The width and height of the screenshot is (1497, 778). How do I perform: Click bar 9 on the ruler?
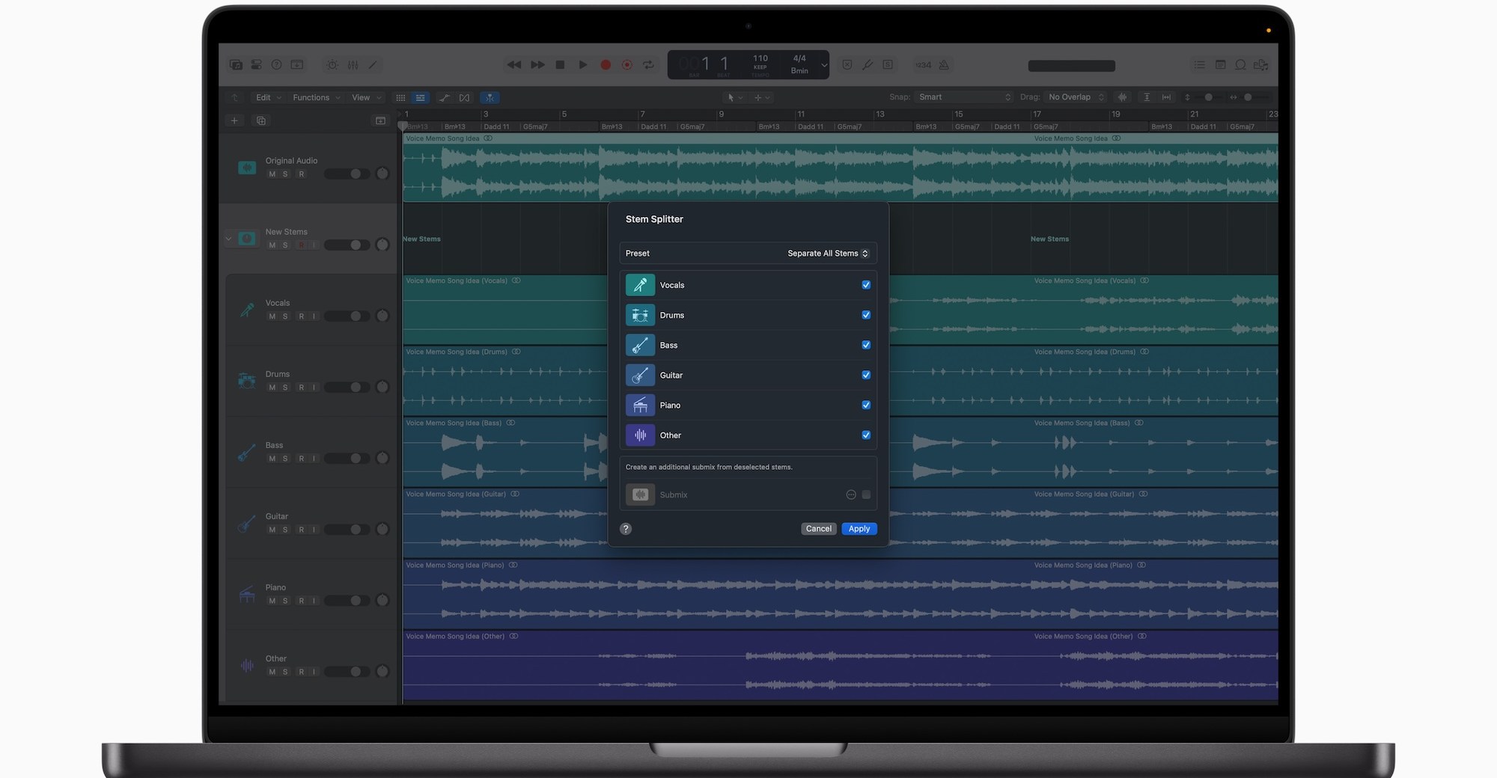coord(722,114)
